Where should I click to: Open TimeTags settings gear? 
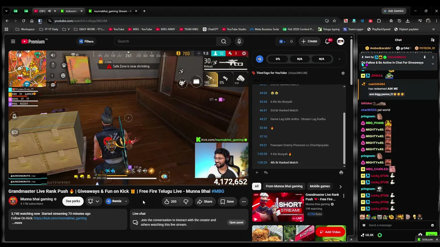[x=343, y=73]
